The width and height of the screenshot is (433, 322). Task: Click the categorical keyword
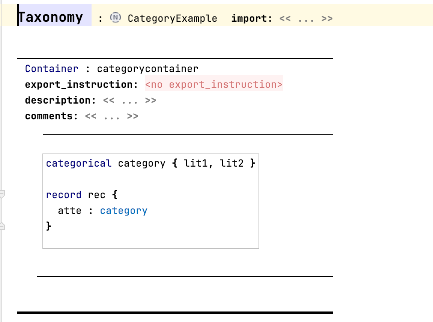(78, 163)
